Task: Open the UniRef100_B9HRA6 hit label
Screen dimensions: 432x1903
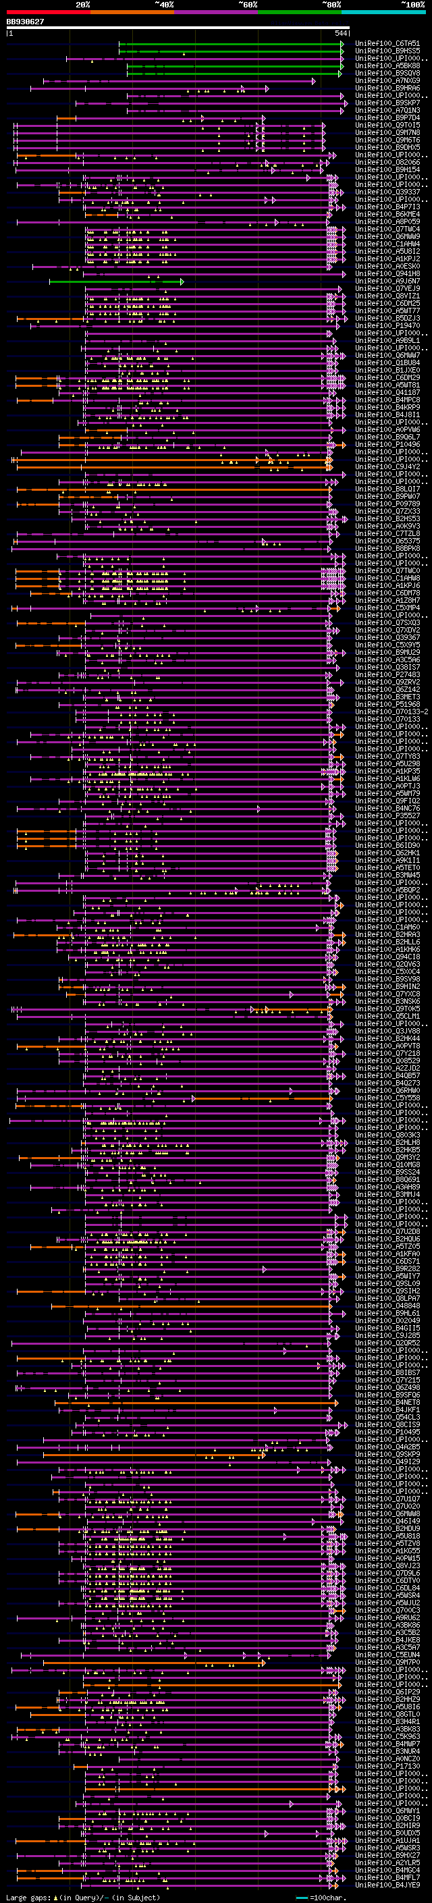Action: tap(387, 88)
